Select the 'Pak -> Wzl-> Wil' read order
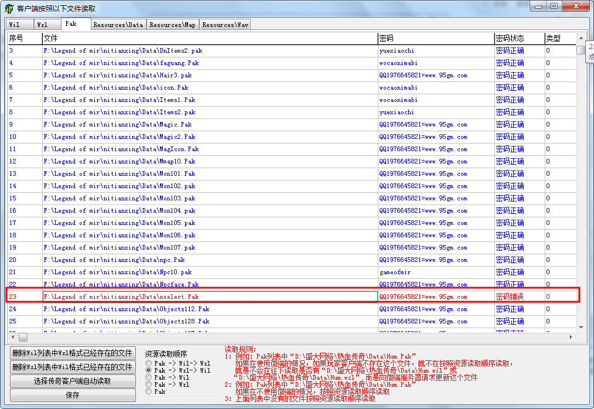 click(x=149, y=370)
